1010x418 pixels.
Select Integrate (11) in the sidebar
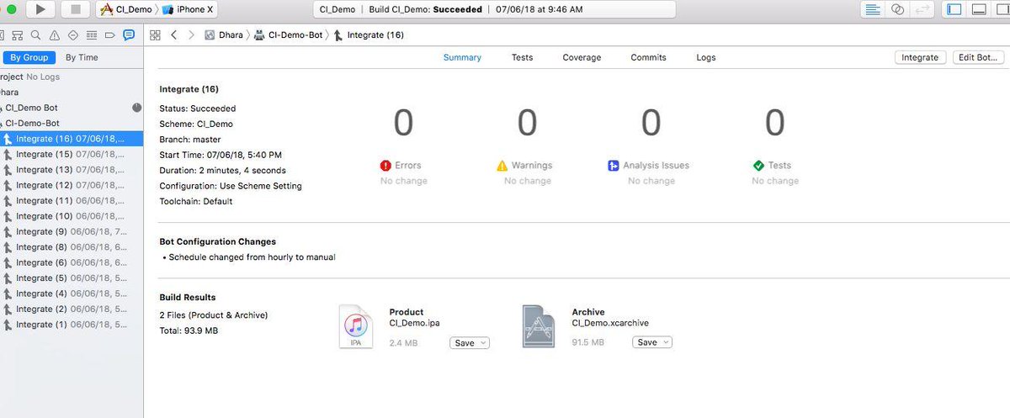[72, 201]
